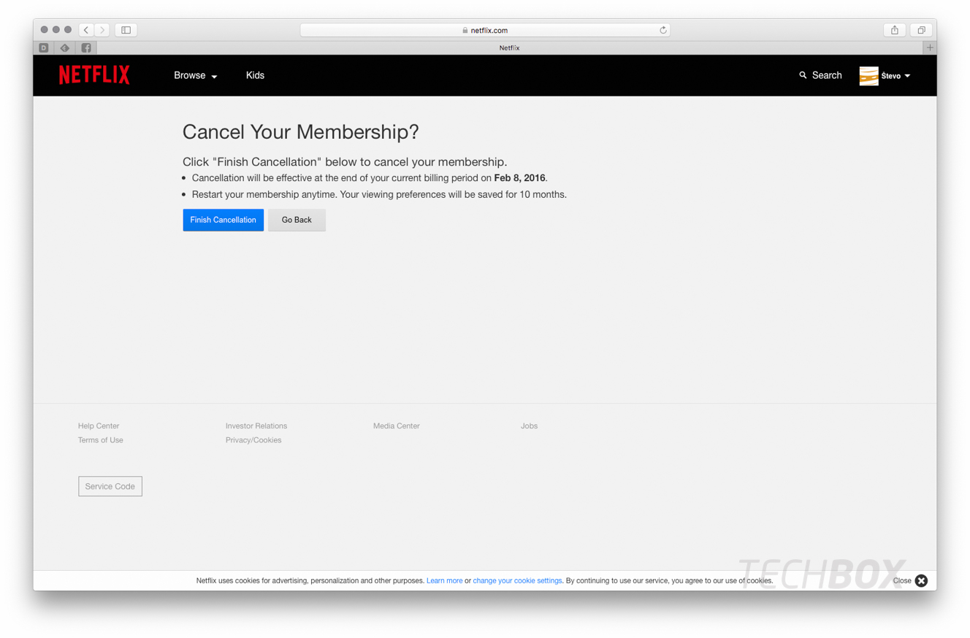Open the Kids section
The width and height of the screenshot is (970, 638).
(x=255, y=75)
